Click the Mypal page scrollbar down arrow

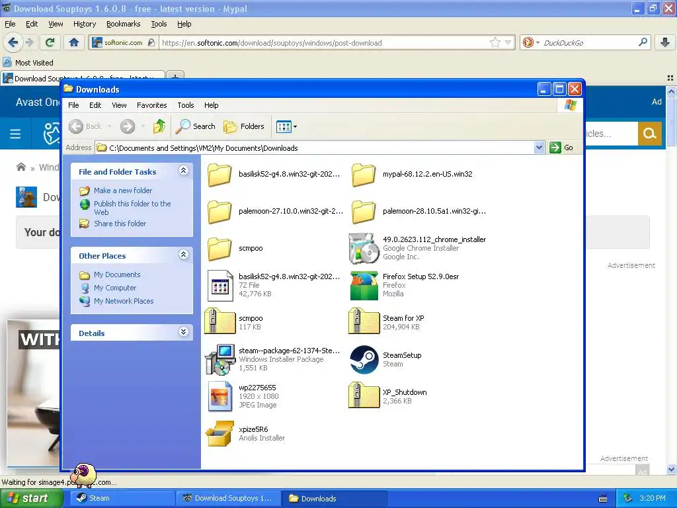click(x=672, y=469)
